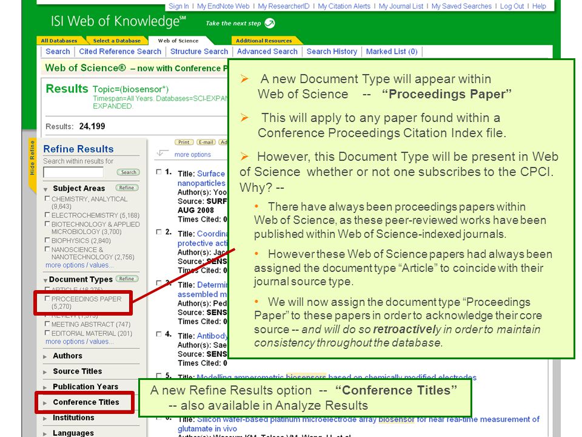The height and width of the screenshot is (437, 582).
Task: Check the Electrochemistry subject area box
Action: tap(47, 215)
